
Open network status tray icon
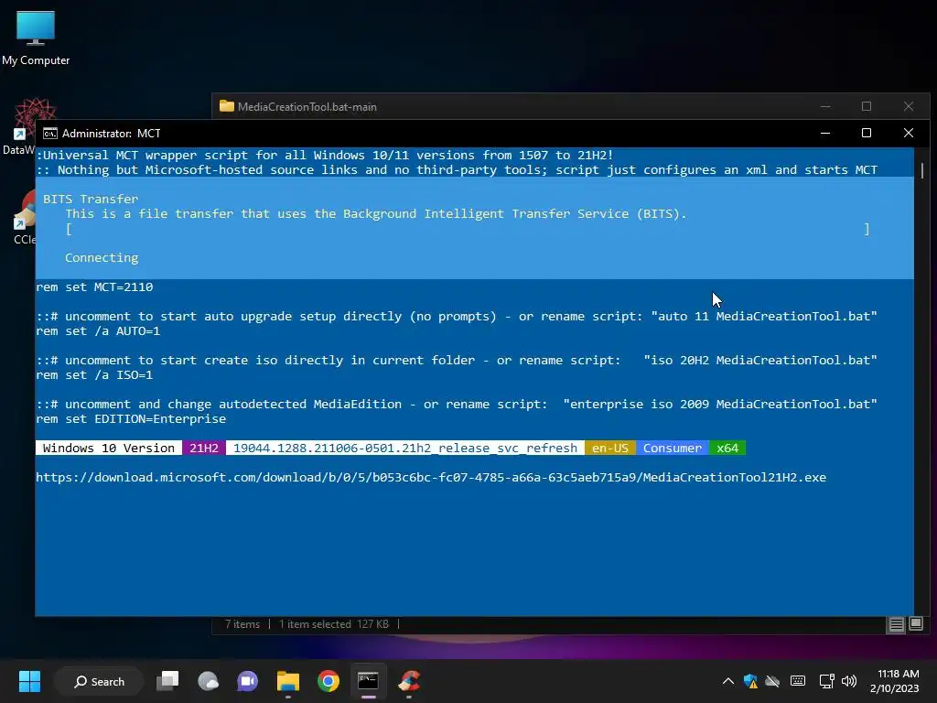[x=826, y=681]
